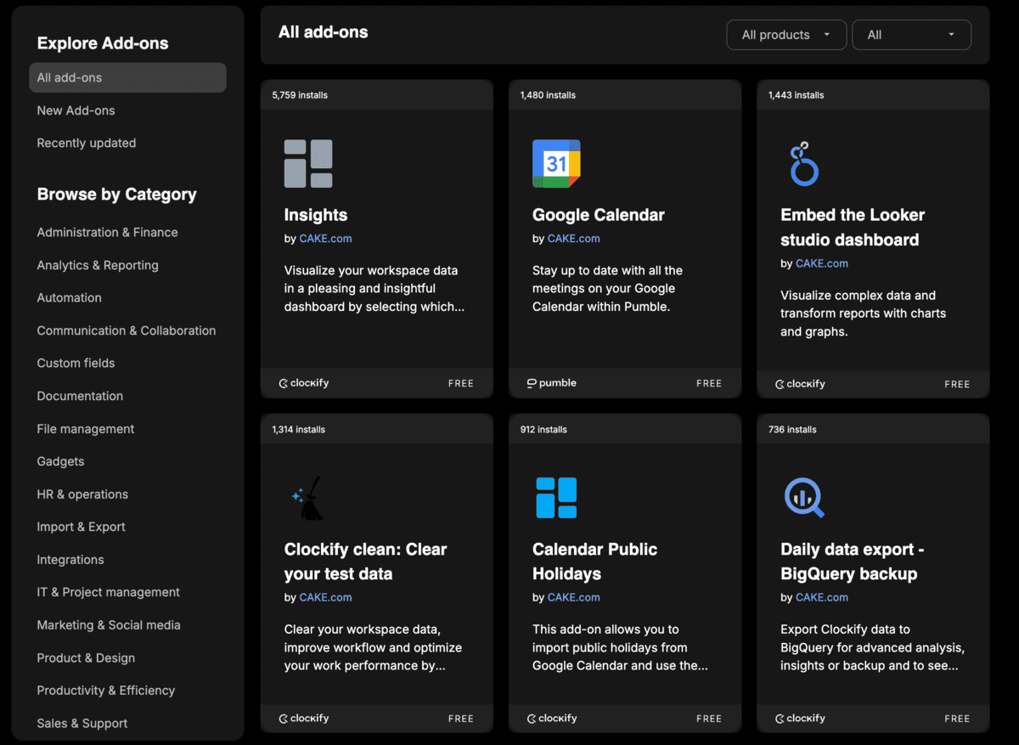Browse Administration & Finance category
Screen dimensions: 1019x745
tap(108, 232)
